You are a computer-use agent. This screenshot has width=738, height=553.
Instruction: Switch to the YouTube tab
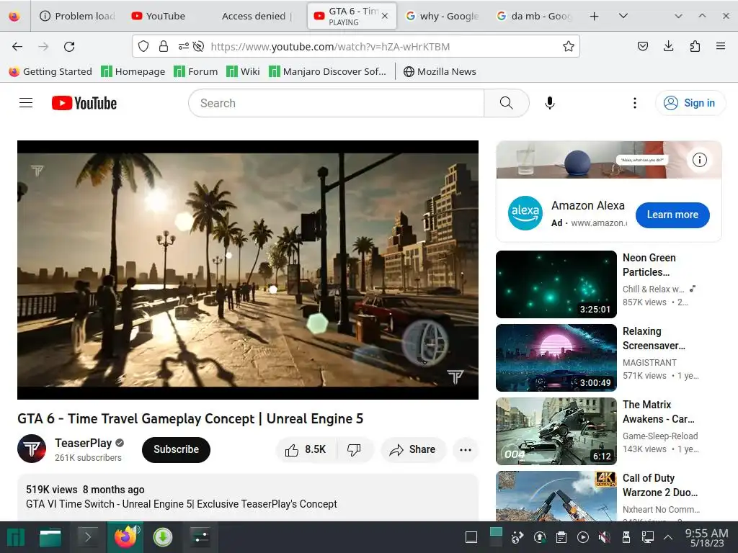(x=166, y=16)
